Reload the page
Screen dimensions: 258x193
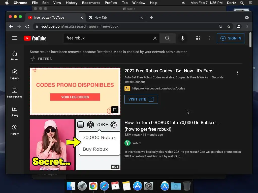click(x=27, y=26)
